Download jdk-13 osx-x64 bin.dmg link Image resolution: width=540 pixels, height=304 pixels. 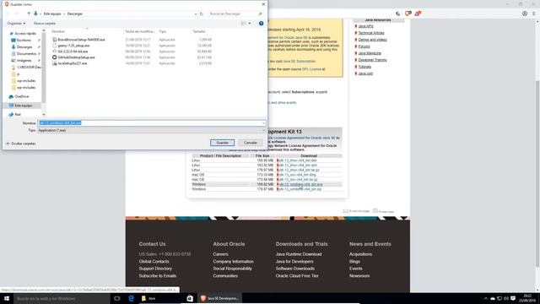(297, 175)
